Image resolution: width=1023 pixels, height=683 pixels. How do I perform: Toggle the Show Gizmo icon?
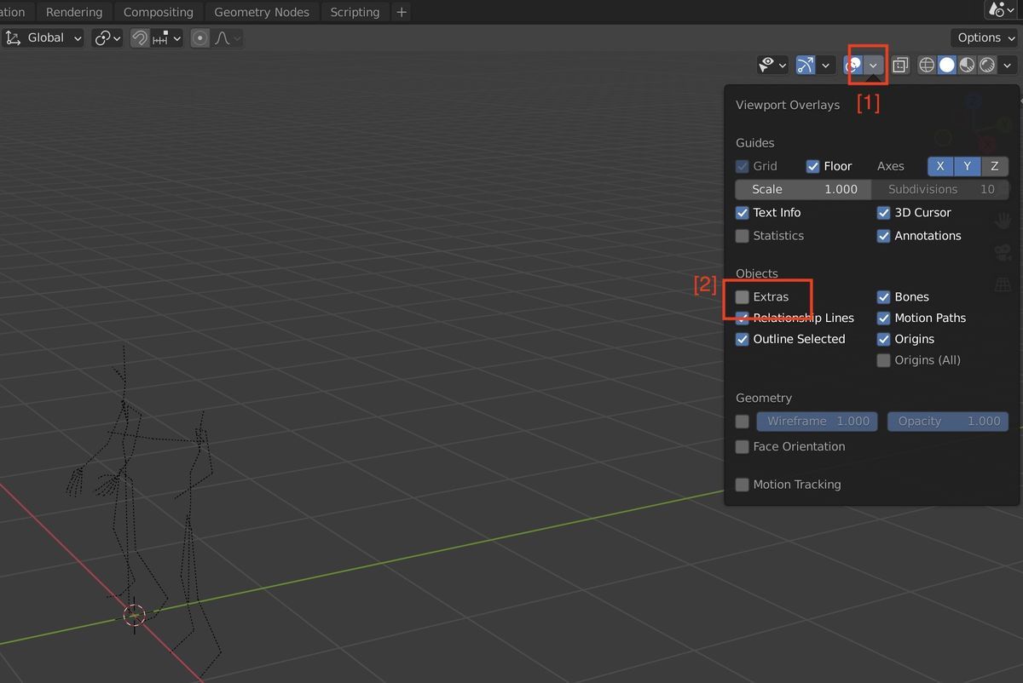pyautogui.click(x=804, y=64)
